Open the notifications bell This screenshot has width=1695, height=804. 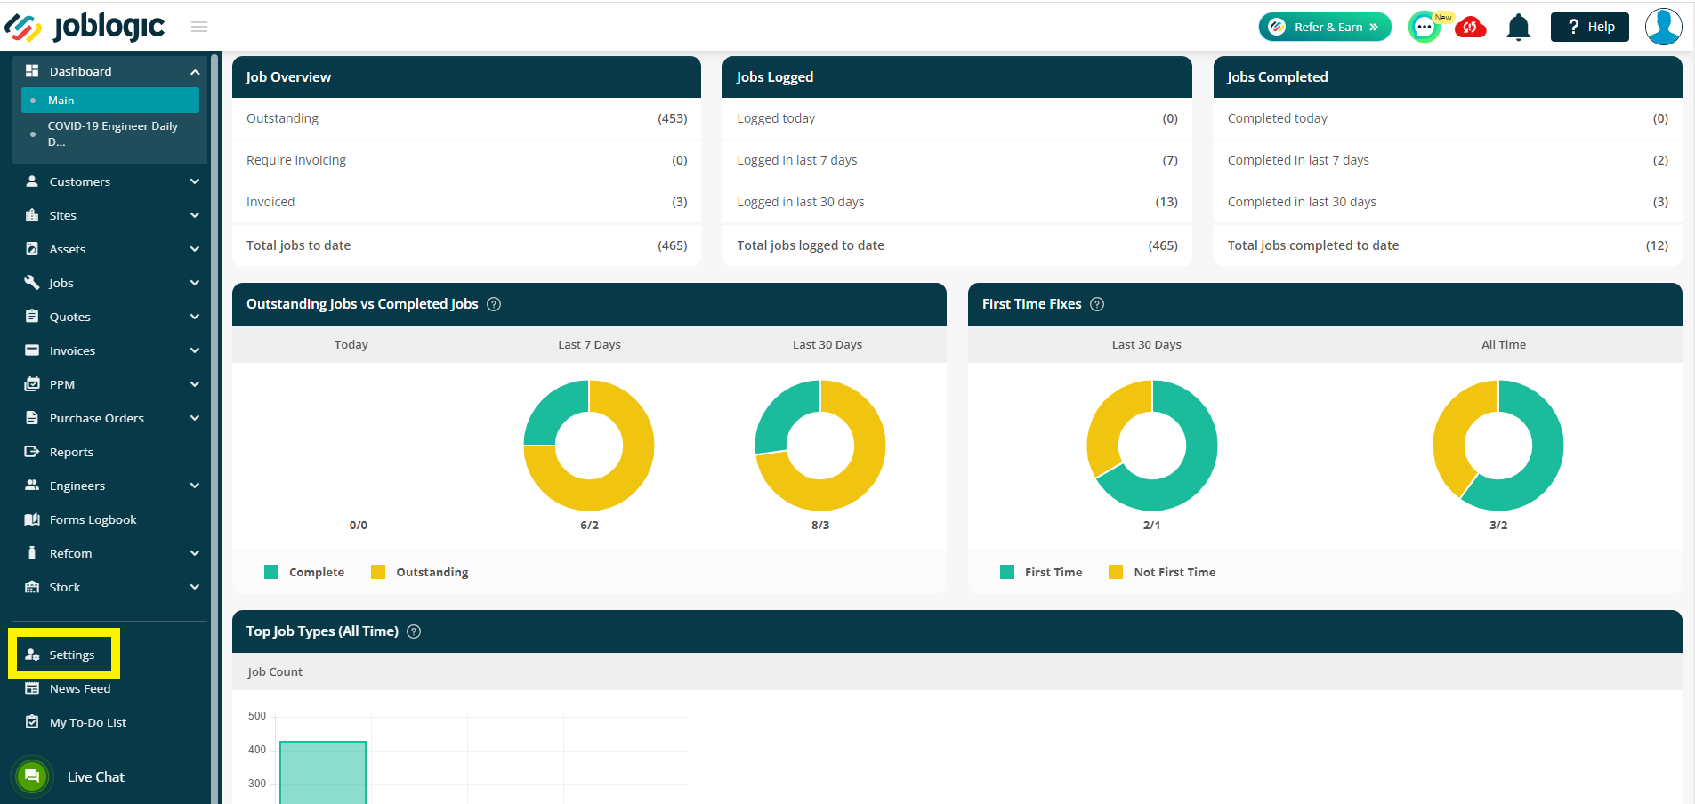point(1519,28)
